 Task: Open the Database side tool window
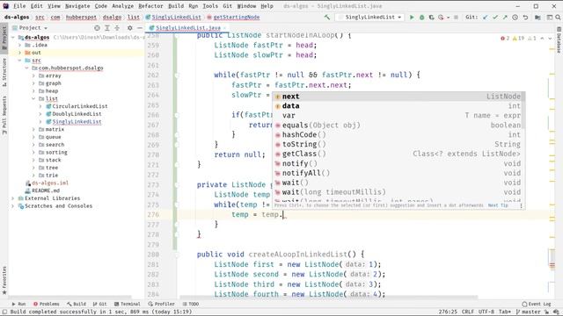click(559, 40)
